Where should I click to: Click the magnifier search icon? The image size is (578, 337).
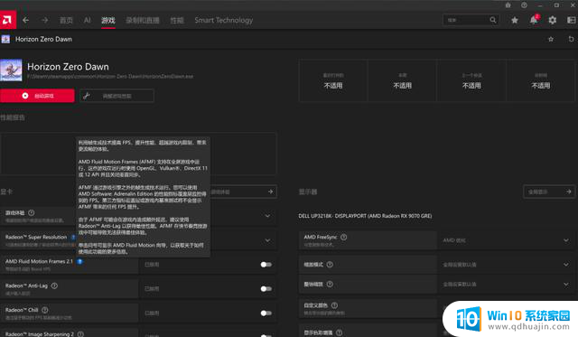tap(493, 20)
